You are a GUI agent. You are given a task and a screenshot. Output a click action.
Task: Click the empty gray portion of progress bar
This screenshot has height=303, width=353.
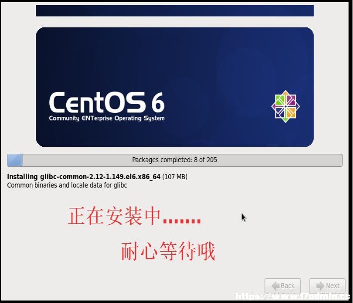[182, 160]
